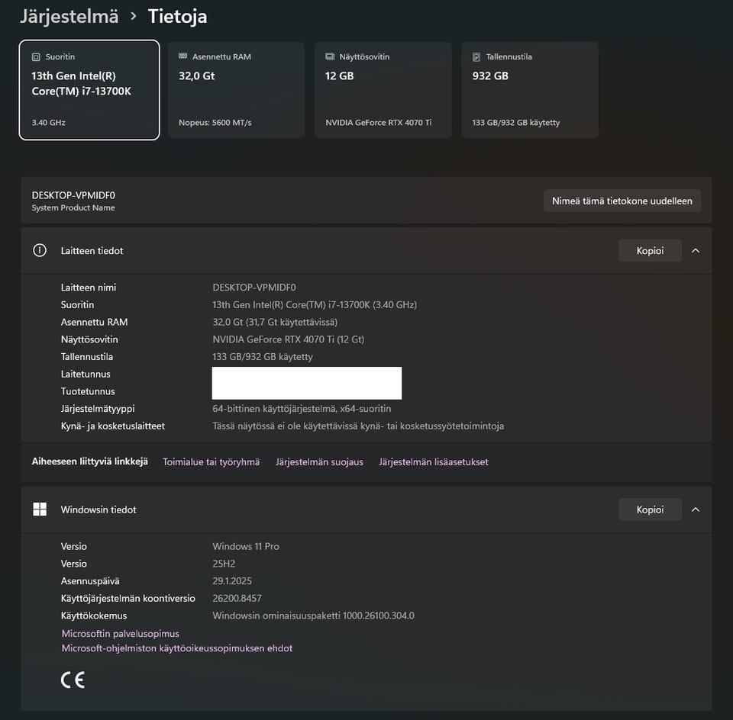The width and height of the screenshot is (733, 720).
Task: Open Järjestelmän lisäasetukset link
Action: click(434, 461)
